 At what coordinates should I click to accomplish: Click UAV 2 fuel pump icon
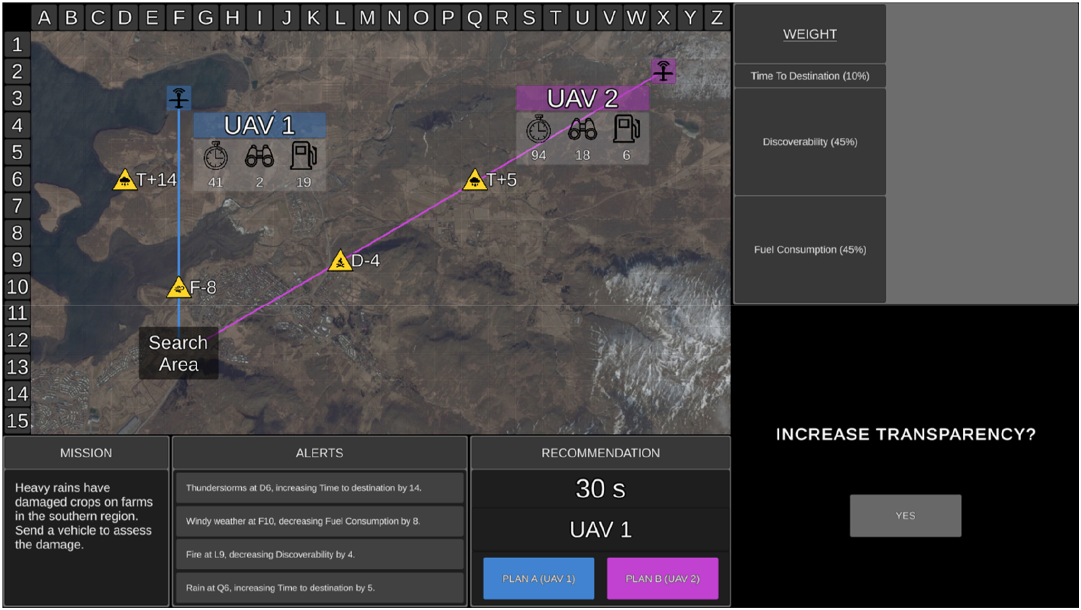tap(627, 129)
